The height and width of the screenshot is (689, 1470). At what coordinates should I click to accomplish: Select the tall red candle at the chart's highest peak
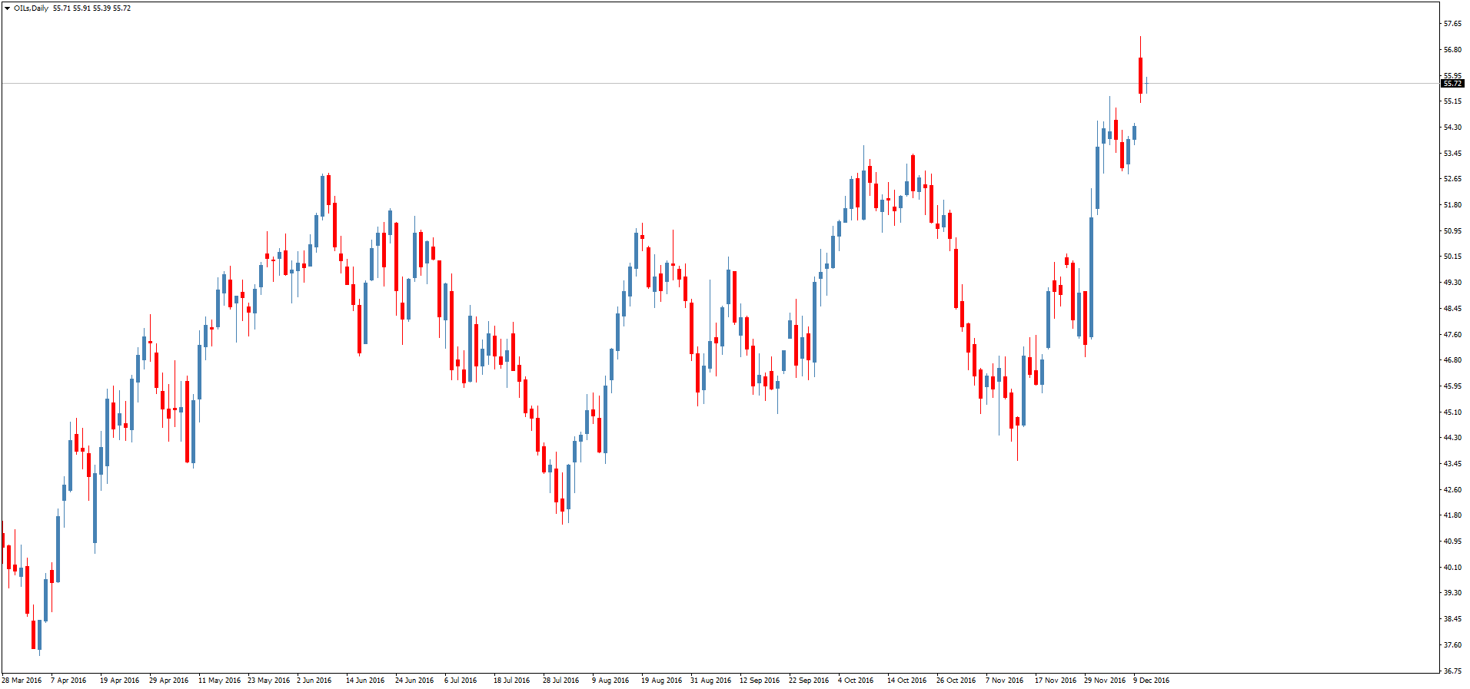click(x=1140, y=75)
